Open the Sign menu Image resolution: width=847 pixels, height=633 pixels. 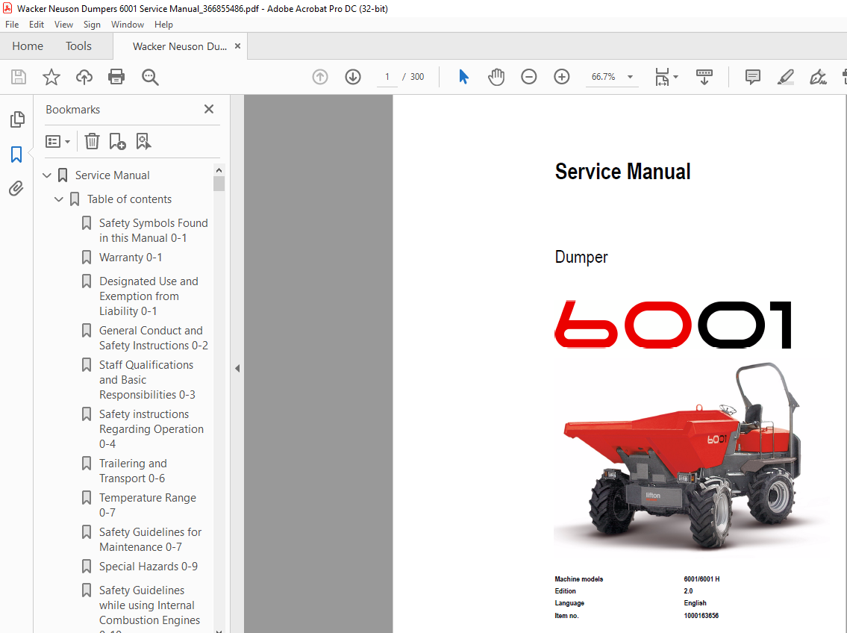coord(92,25)
